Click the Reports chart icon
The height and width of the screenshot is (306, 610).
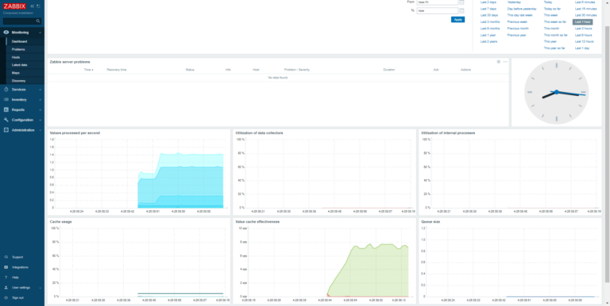6,109
